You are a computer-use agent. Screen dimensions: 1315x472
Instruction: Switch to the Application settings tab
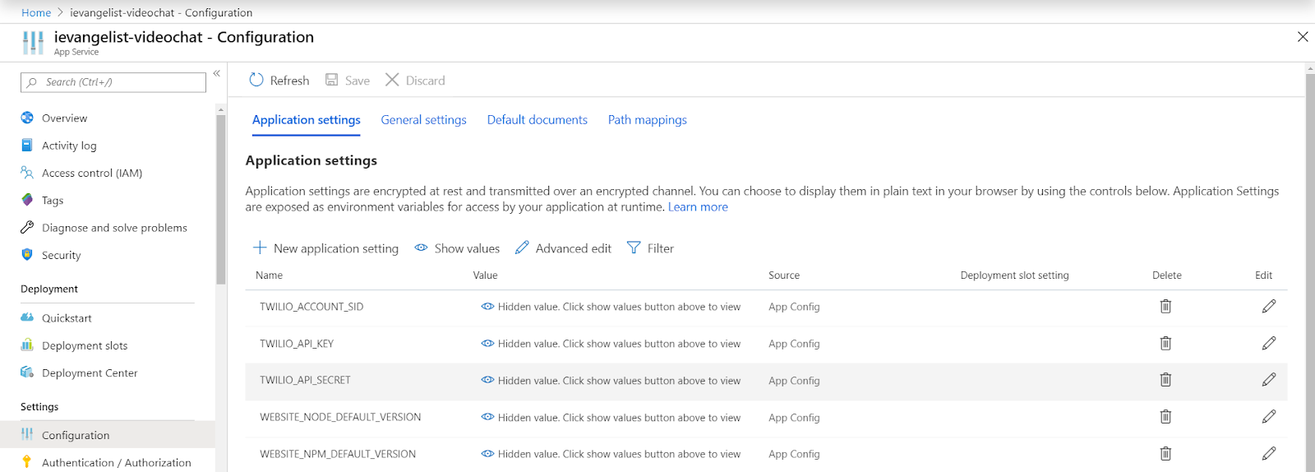point(307,120)
